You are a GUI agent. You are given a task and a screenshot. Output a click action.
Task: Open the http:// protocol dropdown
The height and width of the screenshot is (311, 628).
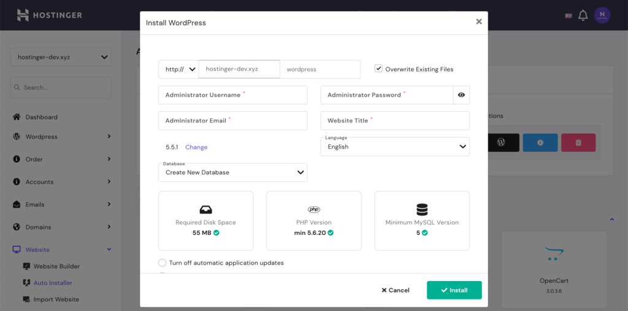(179, 69)
